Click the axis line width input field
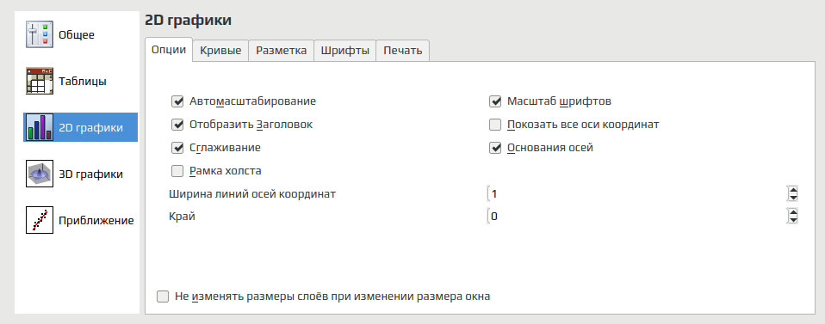Viewport: 825px width, 324px height. tap(636, 193)
